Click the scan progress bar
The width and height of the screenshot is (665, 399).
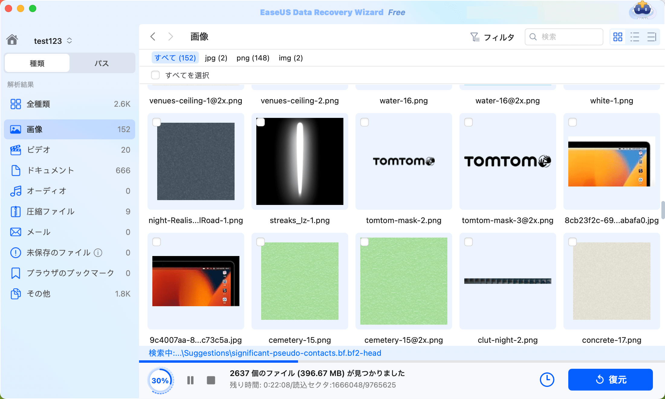pos(402,362)
